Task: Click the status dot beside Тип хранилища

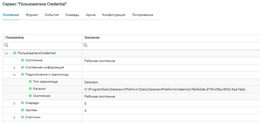Action: tap(30, 82)
